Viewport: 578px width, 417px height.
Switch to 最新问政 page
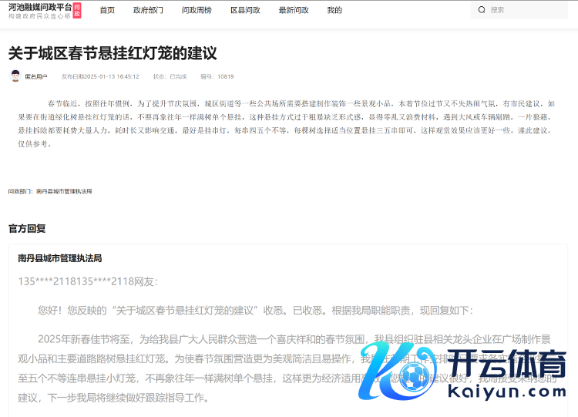click(293, 10)
